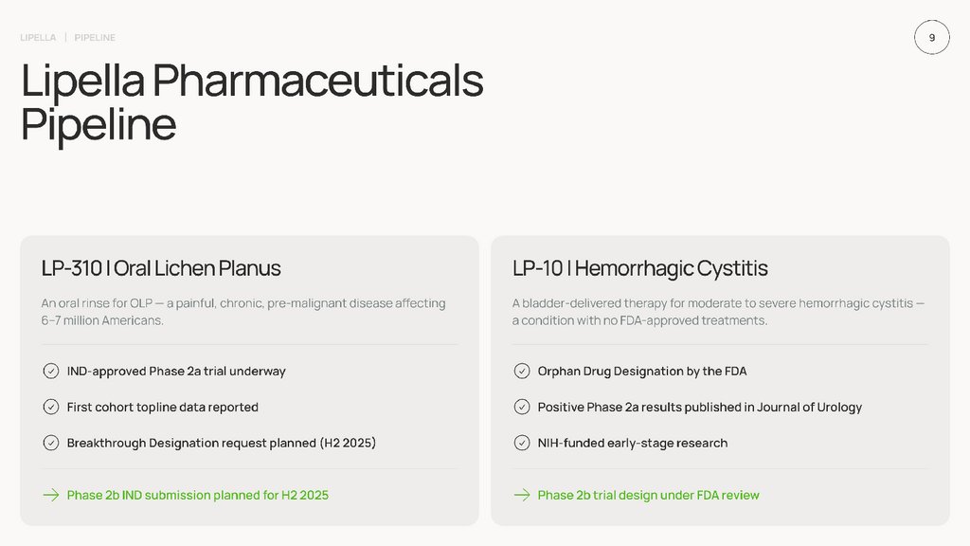This screenshot has width=970, height=546.
Task: Click the bladder-delivered therapy description text
Action: [717, 312]
